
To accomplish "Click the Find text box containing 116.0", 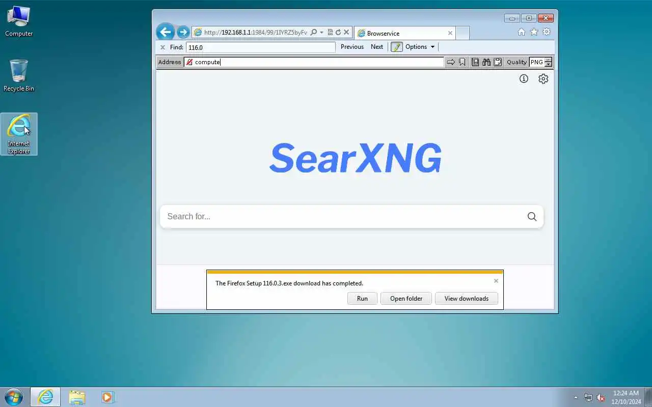I will pyautogui.click(x=260, y=47).
